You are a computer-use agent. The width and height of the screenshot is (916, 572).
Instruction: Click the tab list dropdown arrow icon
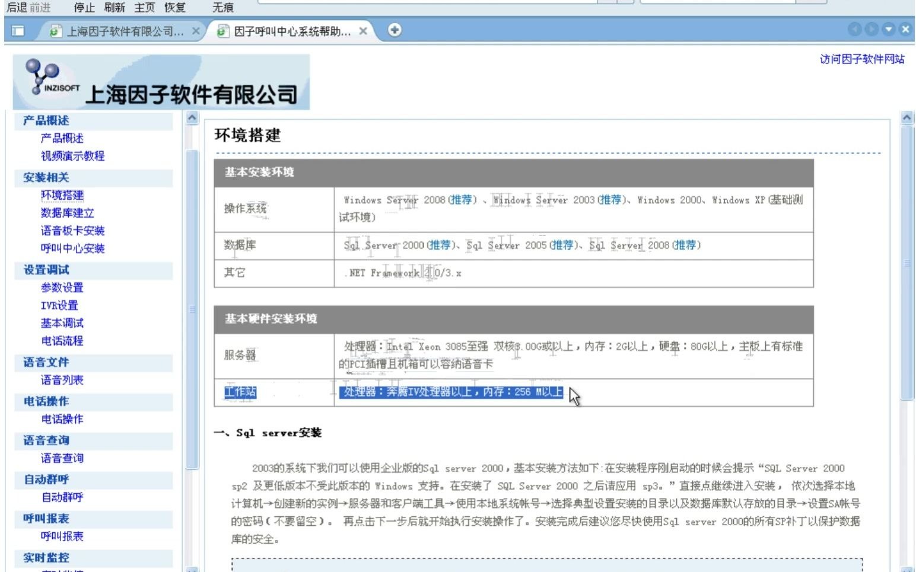(888, 29)
